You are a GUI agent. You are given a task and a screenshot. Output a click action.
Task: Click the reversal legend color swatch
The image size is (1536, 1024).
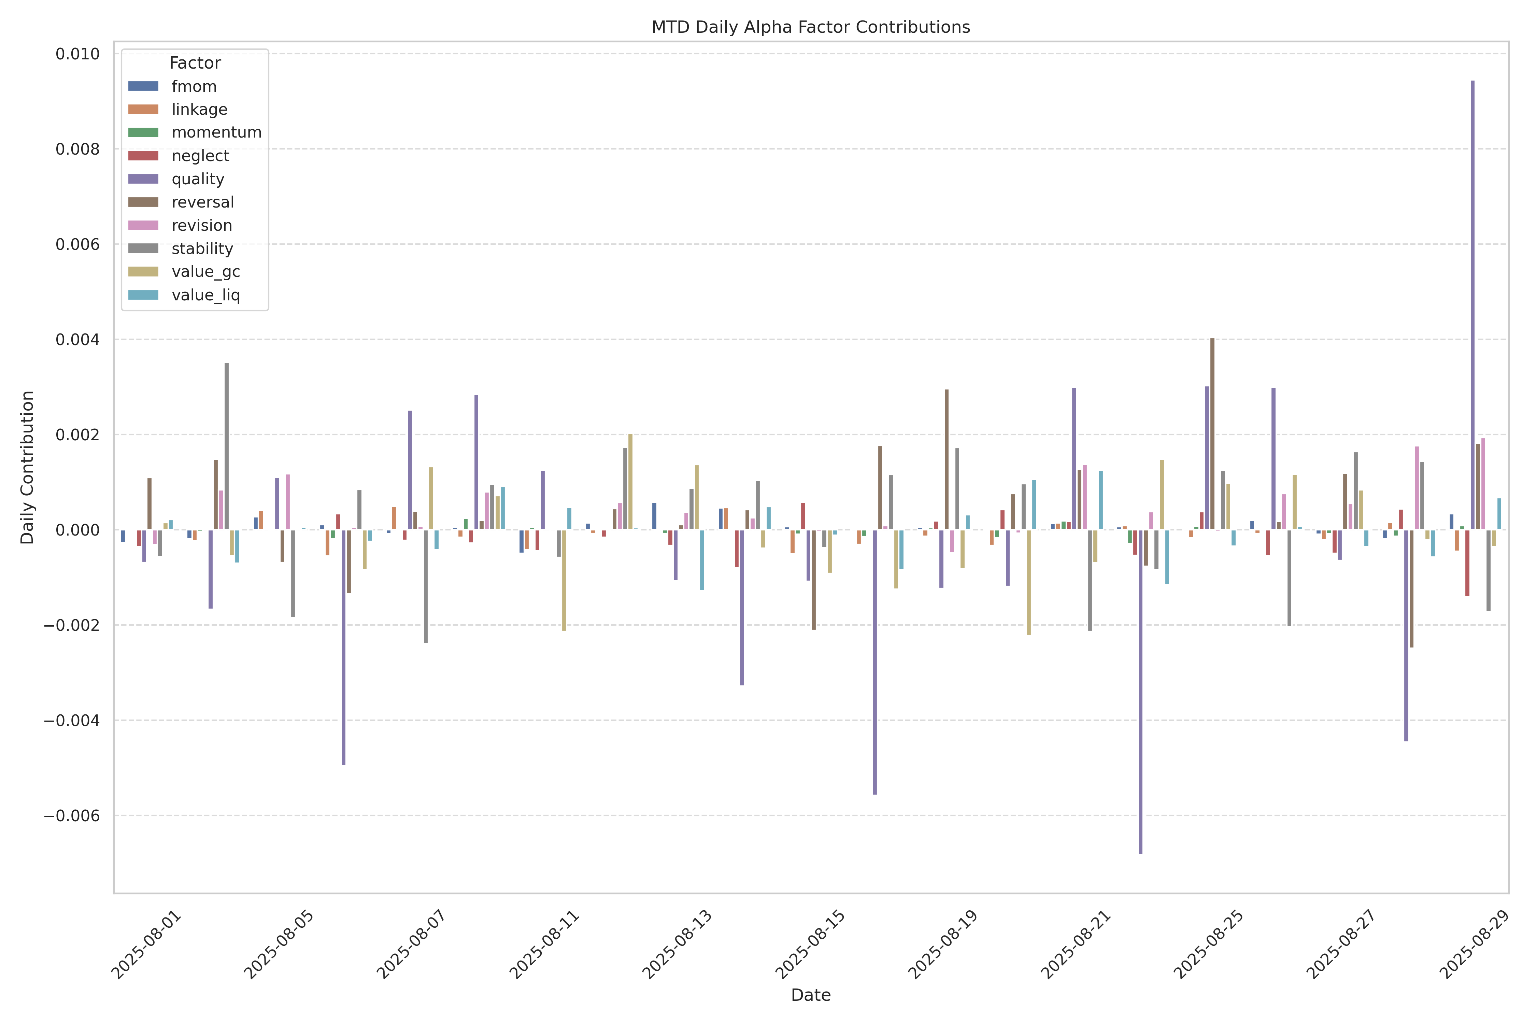(143, 202)
